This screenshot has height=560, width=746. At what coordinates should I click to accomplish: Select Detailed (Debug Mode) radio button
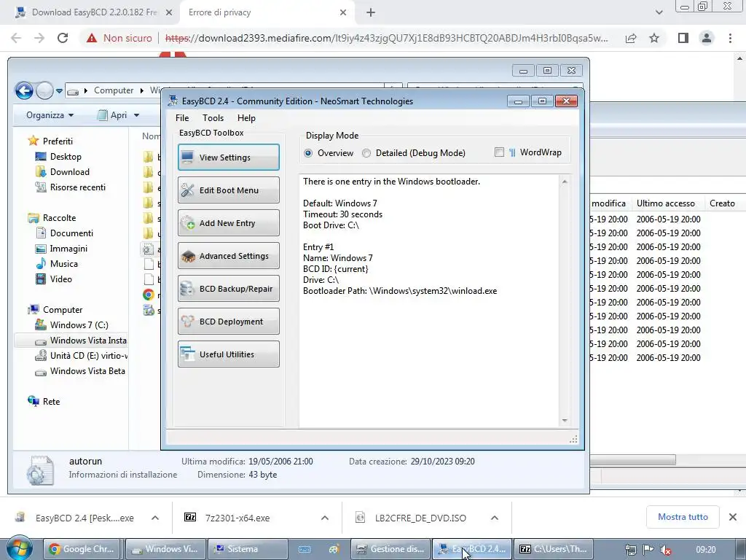366,153
